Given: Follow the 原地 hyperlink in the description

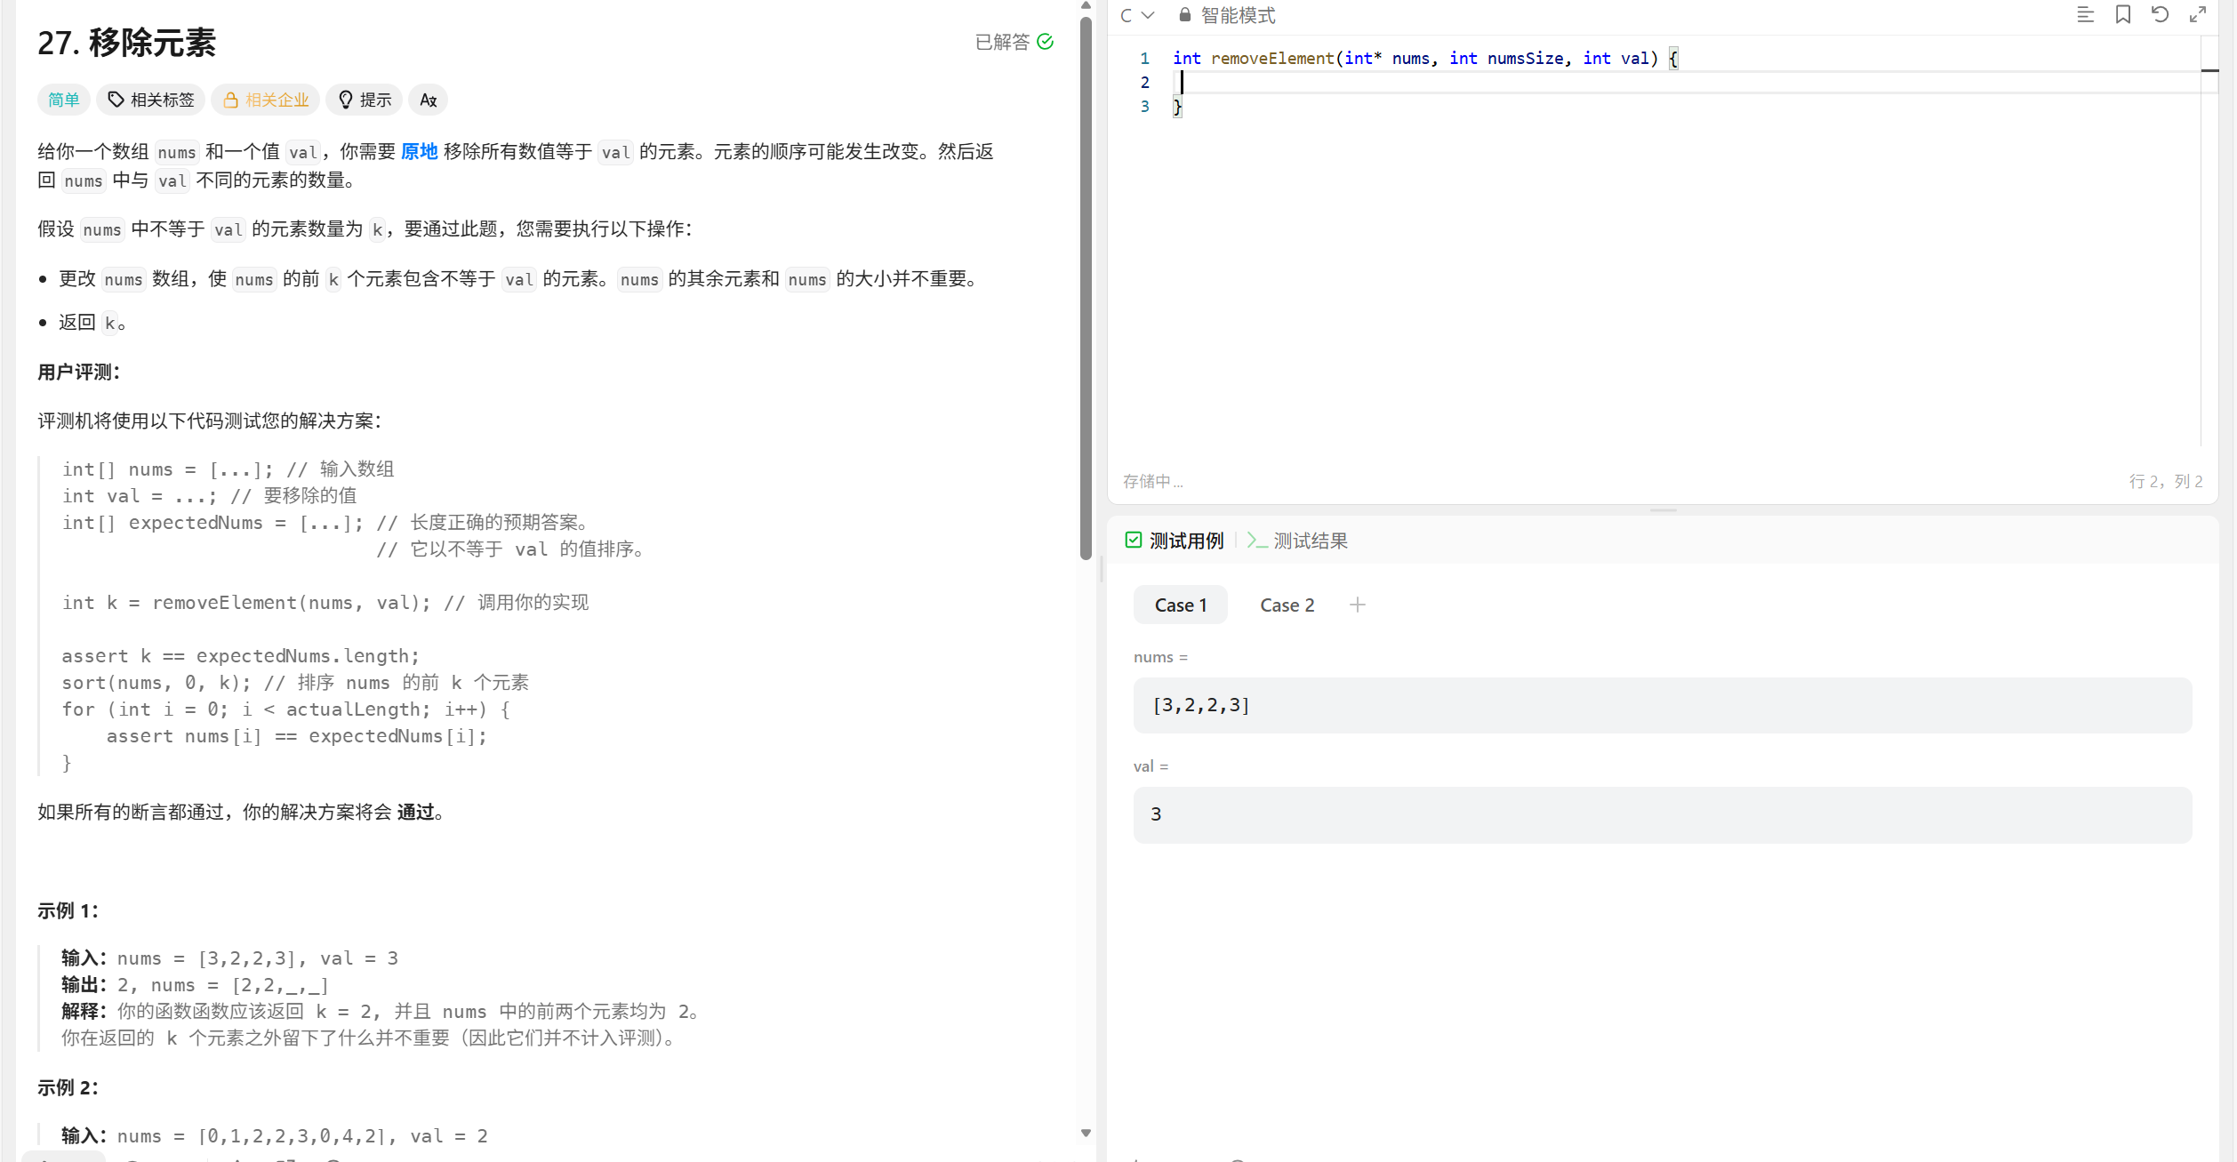Looking at the screenshot, I should pyautogui.click(x=419, y=151).
